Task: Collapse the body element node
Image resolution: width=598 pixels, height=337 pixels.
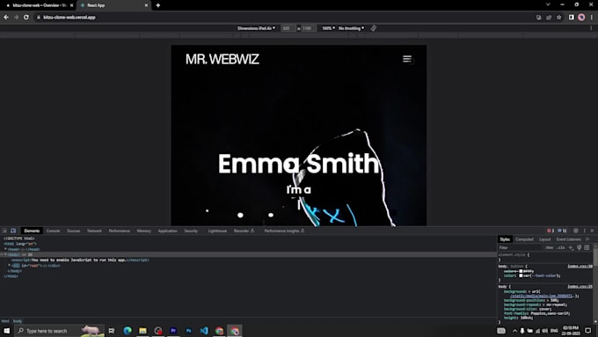Action: [5, 254]
